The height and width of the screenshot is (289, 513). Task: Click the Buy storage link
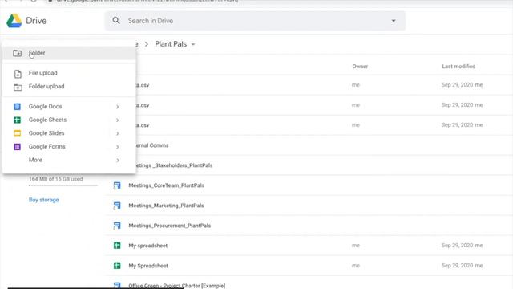44,200
